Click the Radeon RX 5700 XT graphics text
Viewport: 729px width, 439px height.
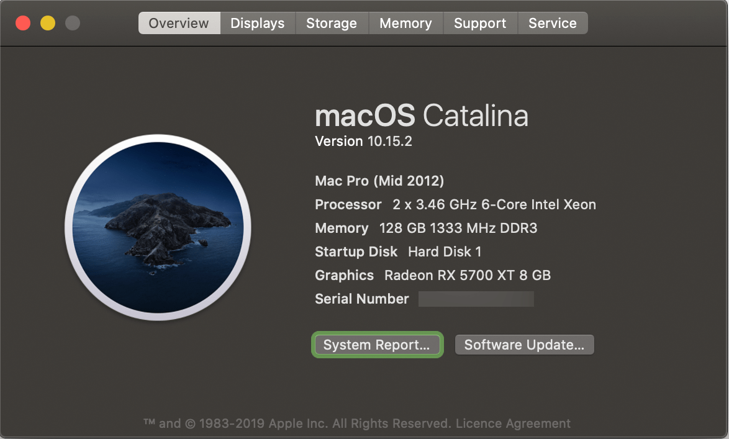[467, 276]
